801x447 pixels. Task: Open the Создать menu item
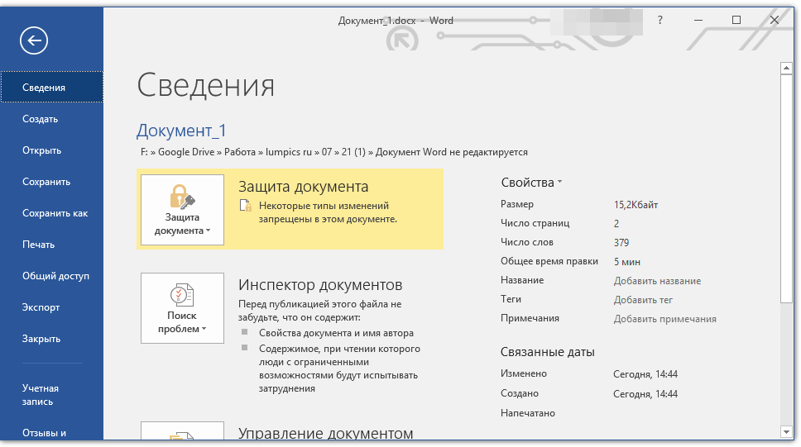click(41, 119)
